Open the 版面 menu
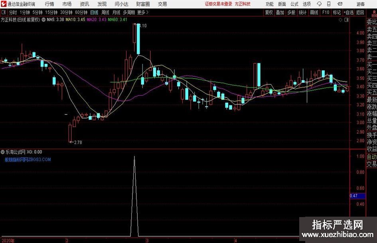 pyautogui.click(x=282, y=4)
